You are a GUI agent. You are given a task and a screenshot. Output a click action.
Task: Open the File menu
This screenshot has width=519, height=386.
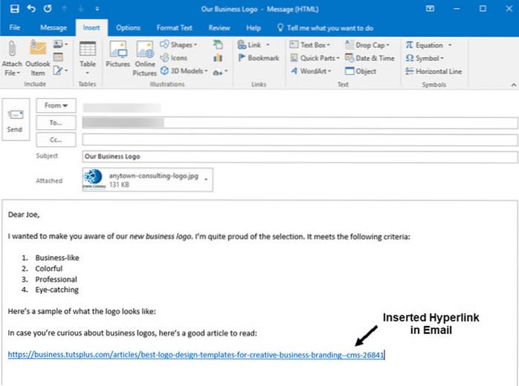15,27
